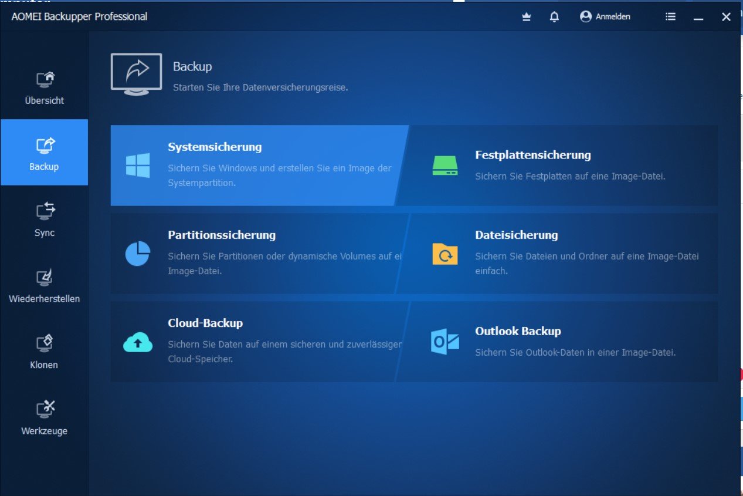
Task: Click the Backup heading text
Action: pyautogui.click(x=192, y=67)
